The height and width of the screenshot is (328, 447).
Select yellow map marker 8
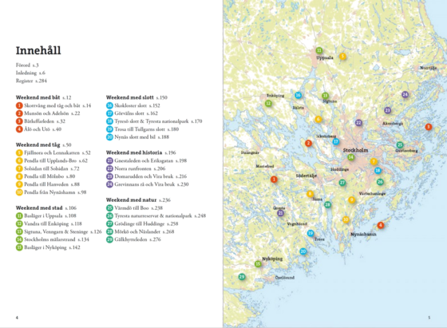pyautogui.click(x=310, y=194)
